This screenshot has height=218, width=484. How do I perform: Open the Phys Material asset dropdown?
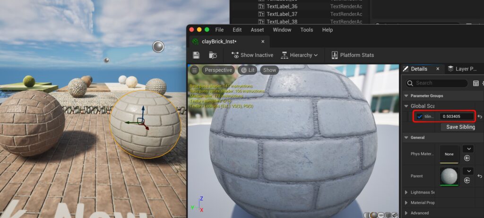point(467,149)
